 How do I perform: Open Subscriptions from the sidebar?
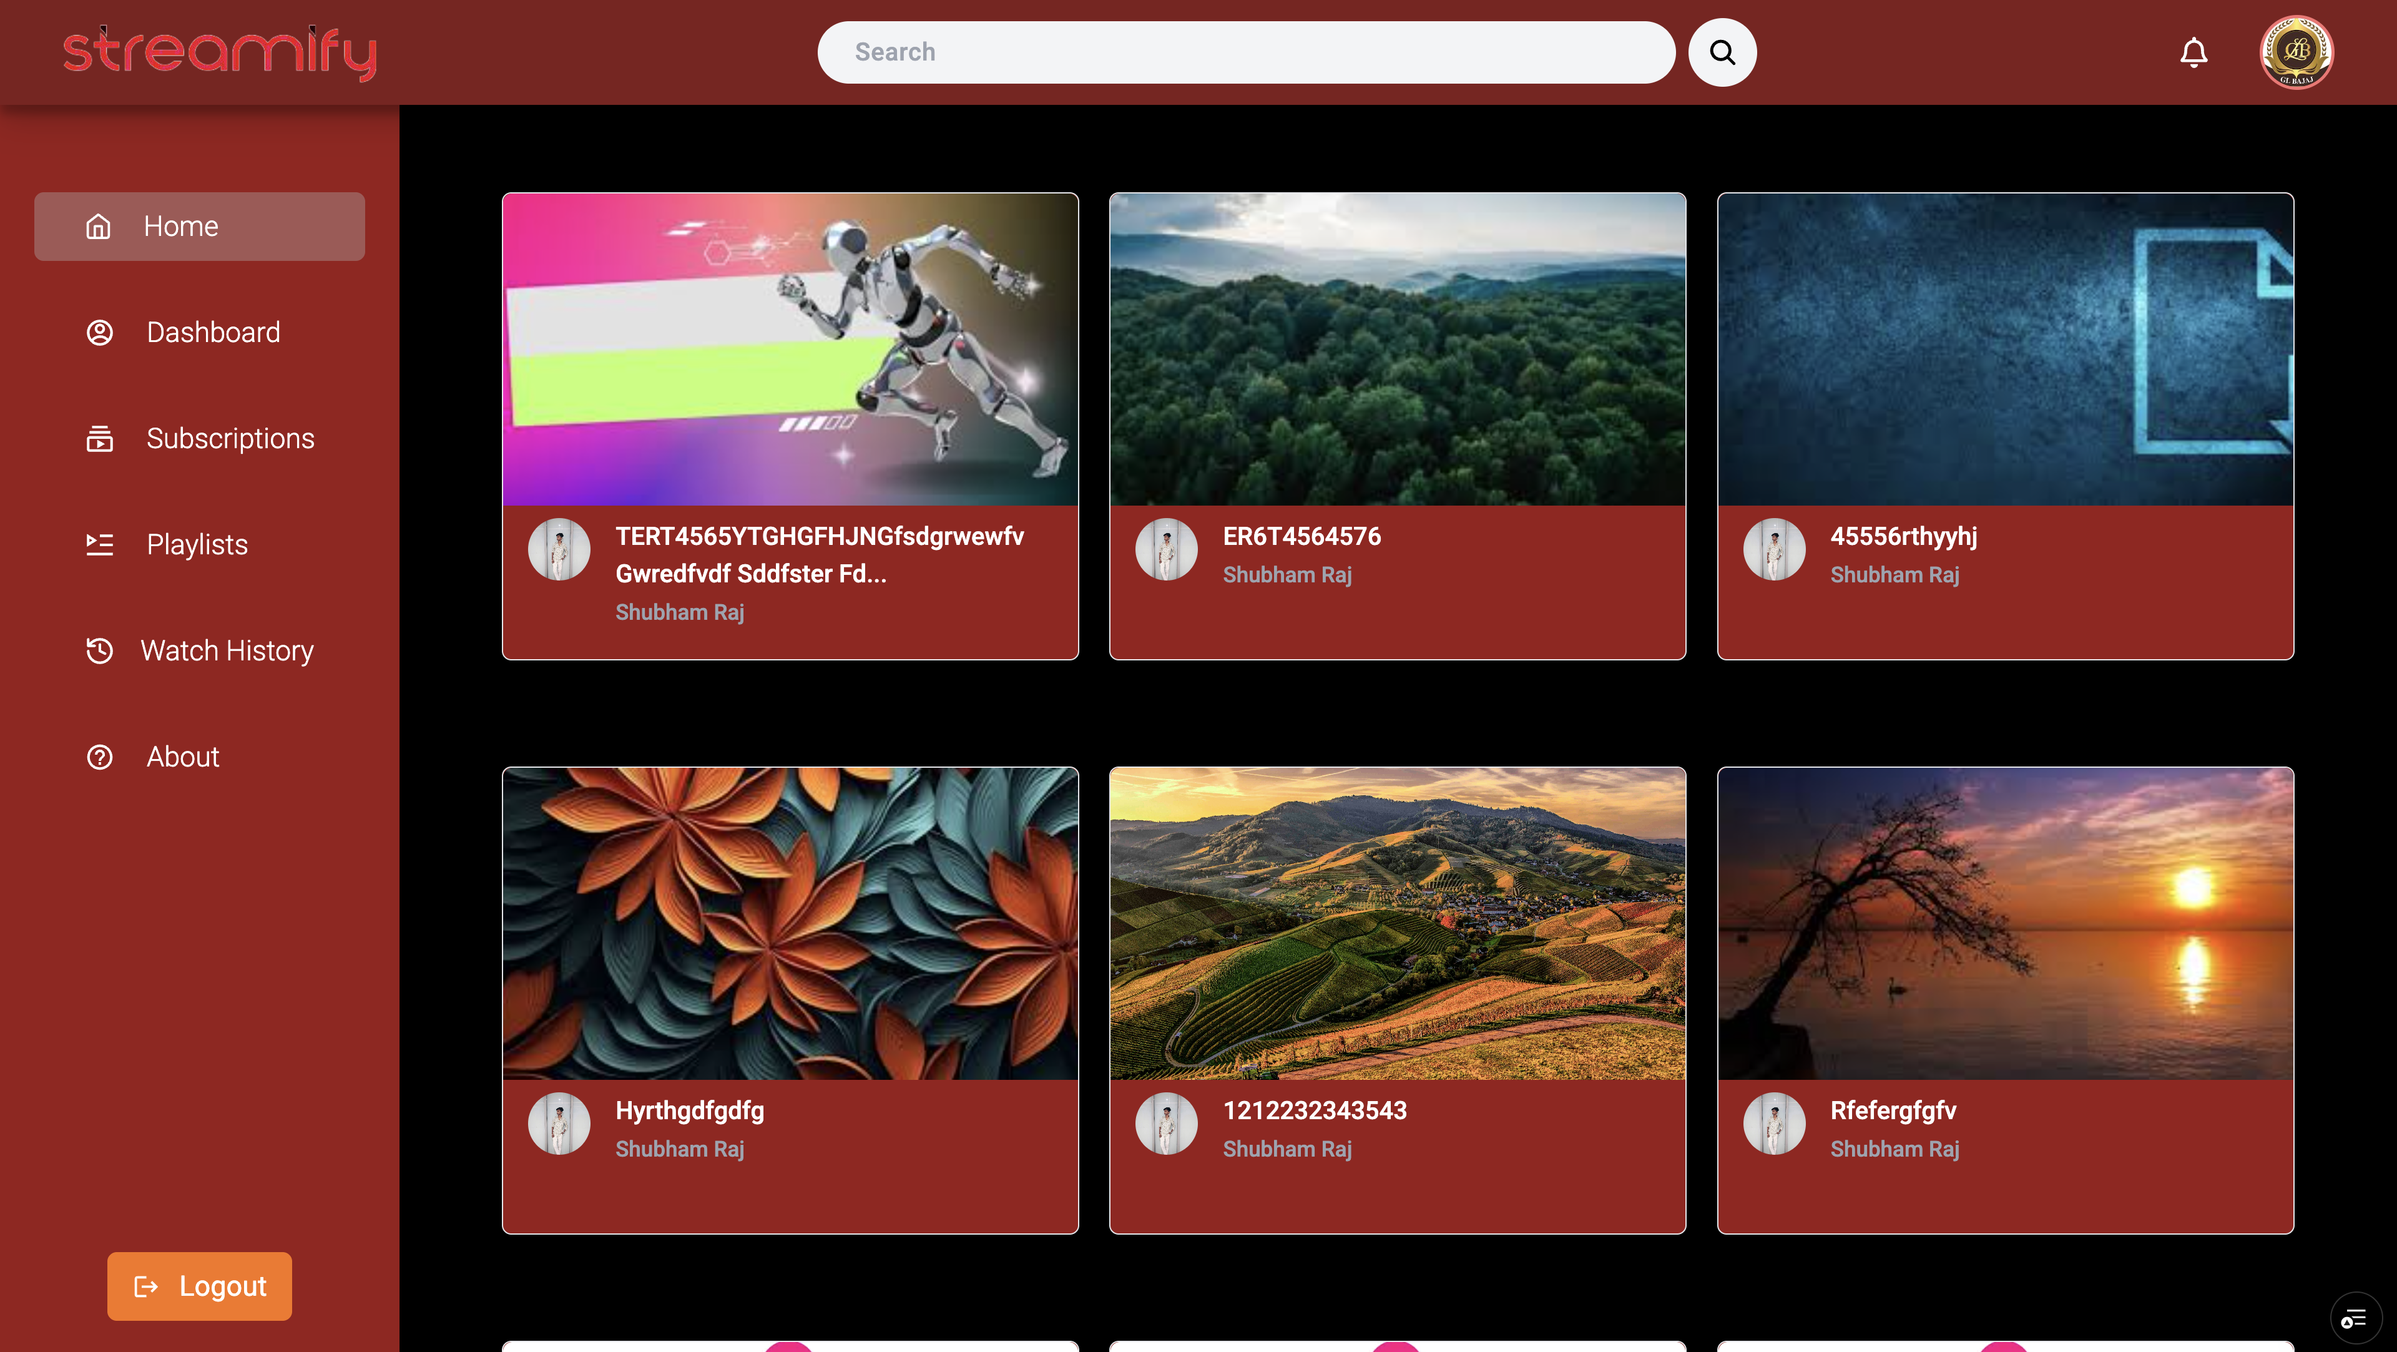[x=199, y=438]
